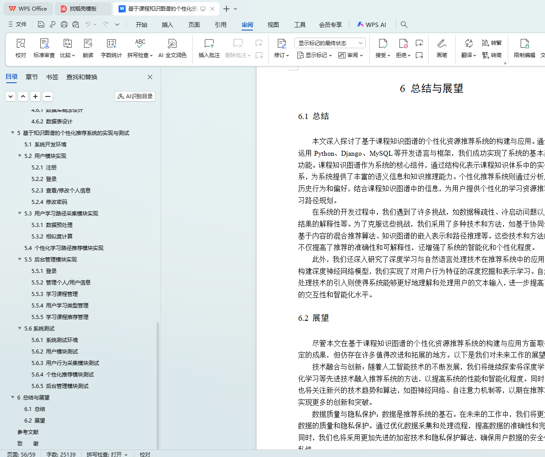Collapse the 5.5 后台管理模块实现 node
Screen dimensions: 545x457
19,259
